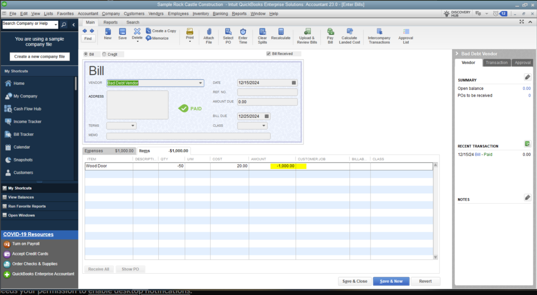
Task: Click Create a new company file
Action: point(40,56)
